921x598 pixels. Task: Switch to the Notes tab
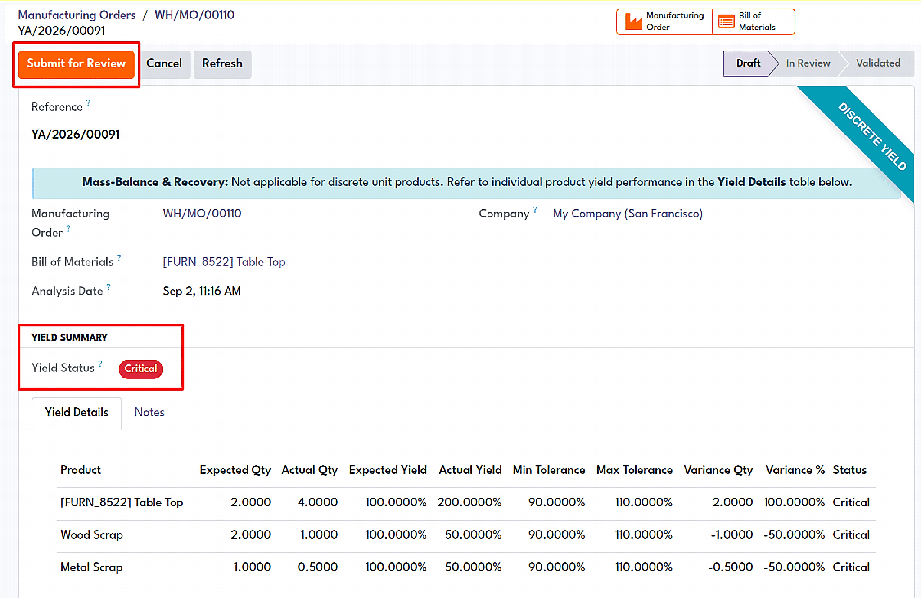click(149, 413)
